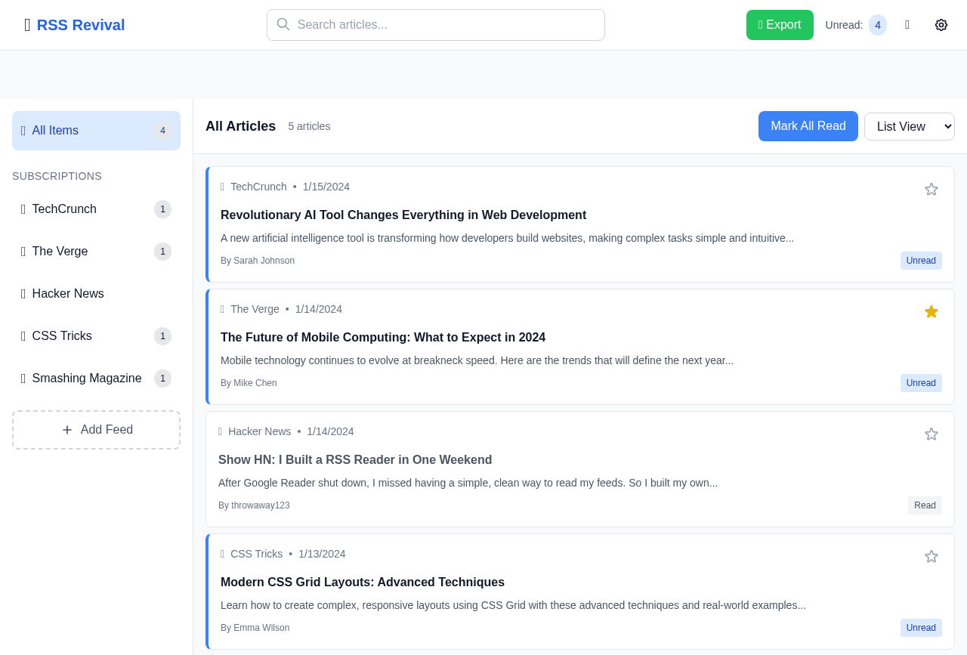Toggle Read status on the Verge article
The width and height of the screenshot is (967, 655).
point(920,383)
